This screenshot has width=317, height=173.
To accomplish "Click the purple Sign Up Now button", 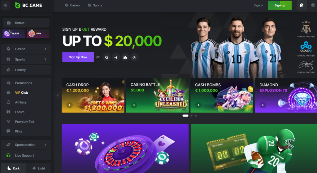I will [x=78, y=57].
